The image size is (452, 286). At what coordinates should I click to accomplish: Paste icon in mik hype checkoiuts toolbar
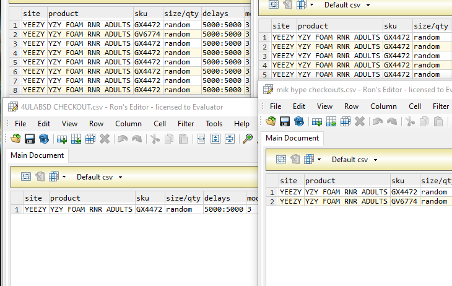[438, 122]
